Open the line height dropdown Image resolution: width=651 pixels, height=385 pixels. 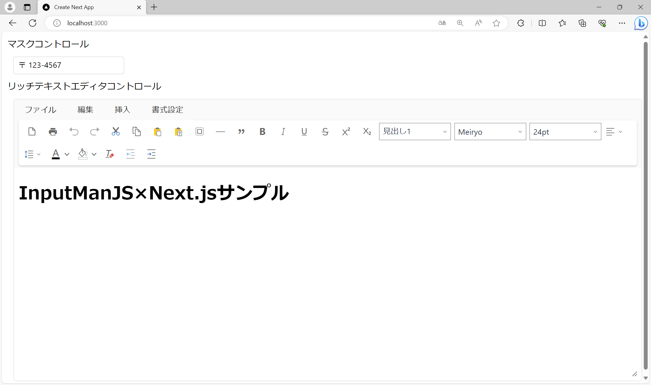(32, 154)
